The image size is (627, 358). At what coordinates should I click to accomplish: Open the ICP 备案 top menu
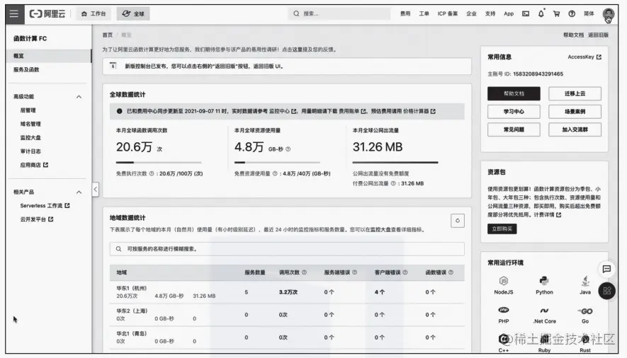point(448,13)
